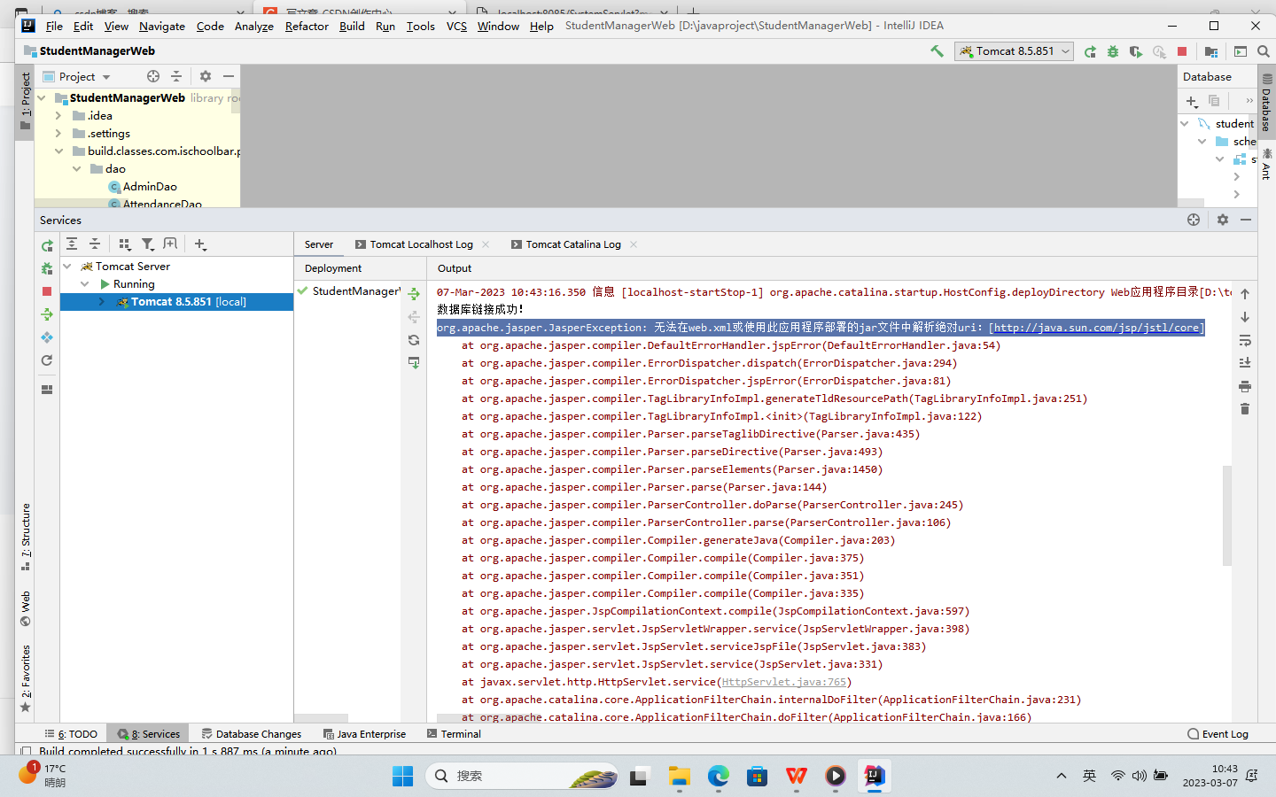Viewport: 1276px width, 797px height.
Task: Open the Ant side tool window tab
Action: click(1266, 165)
